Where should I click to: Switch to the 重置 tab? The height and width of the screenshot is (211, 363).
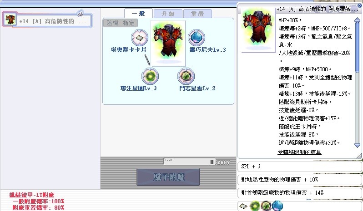click(x=198, y=13)
